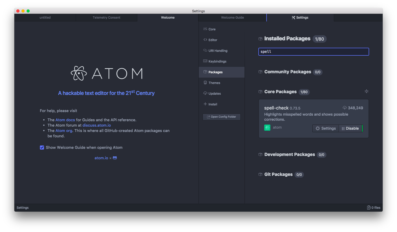Select the Packages section
Image resolution: width=397 pixels, height=232 pixels.
coord(222,72)
